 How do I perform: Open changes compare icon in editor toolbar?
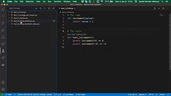[155, 8]
